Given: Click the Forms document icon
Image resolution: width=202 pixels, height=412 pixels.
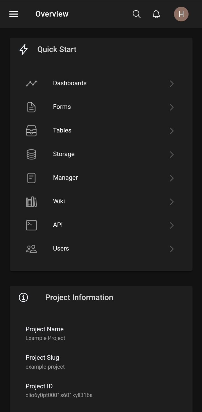Looking at the screenshot, I should [31, 107].
